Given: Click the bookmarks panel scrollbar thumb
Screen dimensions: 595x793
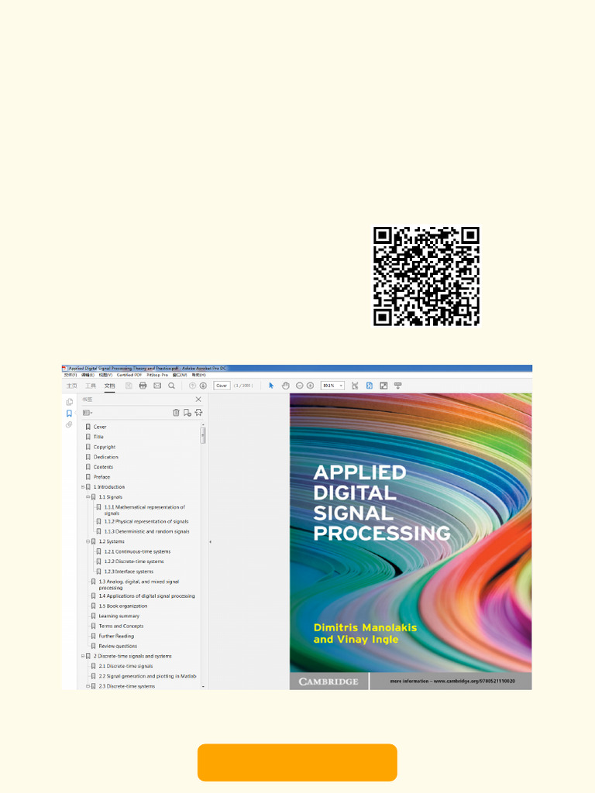Looking at the screenshot, I should point(203,435).
